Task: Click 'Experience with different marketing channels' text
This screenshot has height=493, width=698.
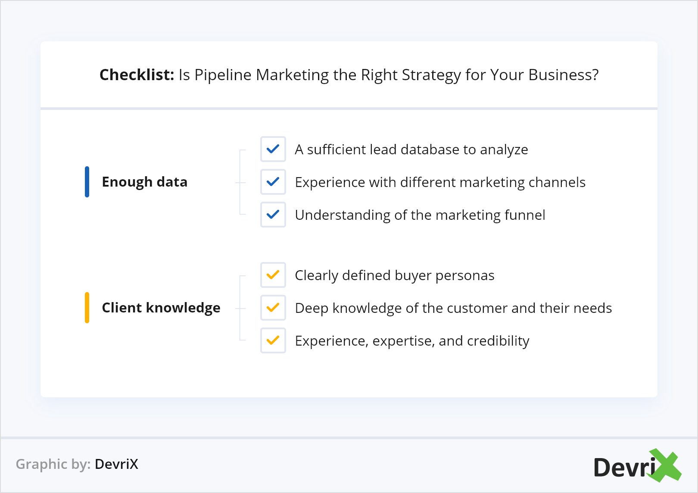Action: (440, 182)
